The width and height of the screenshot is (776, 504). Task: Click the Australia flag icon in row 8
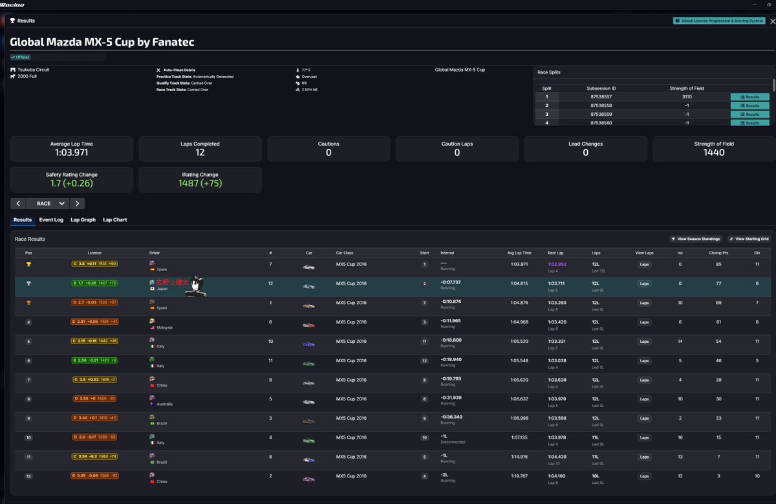click(152, 404)
